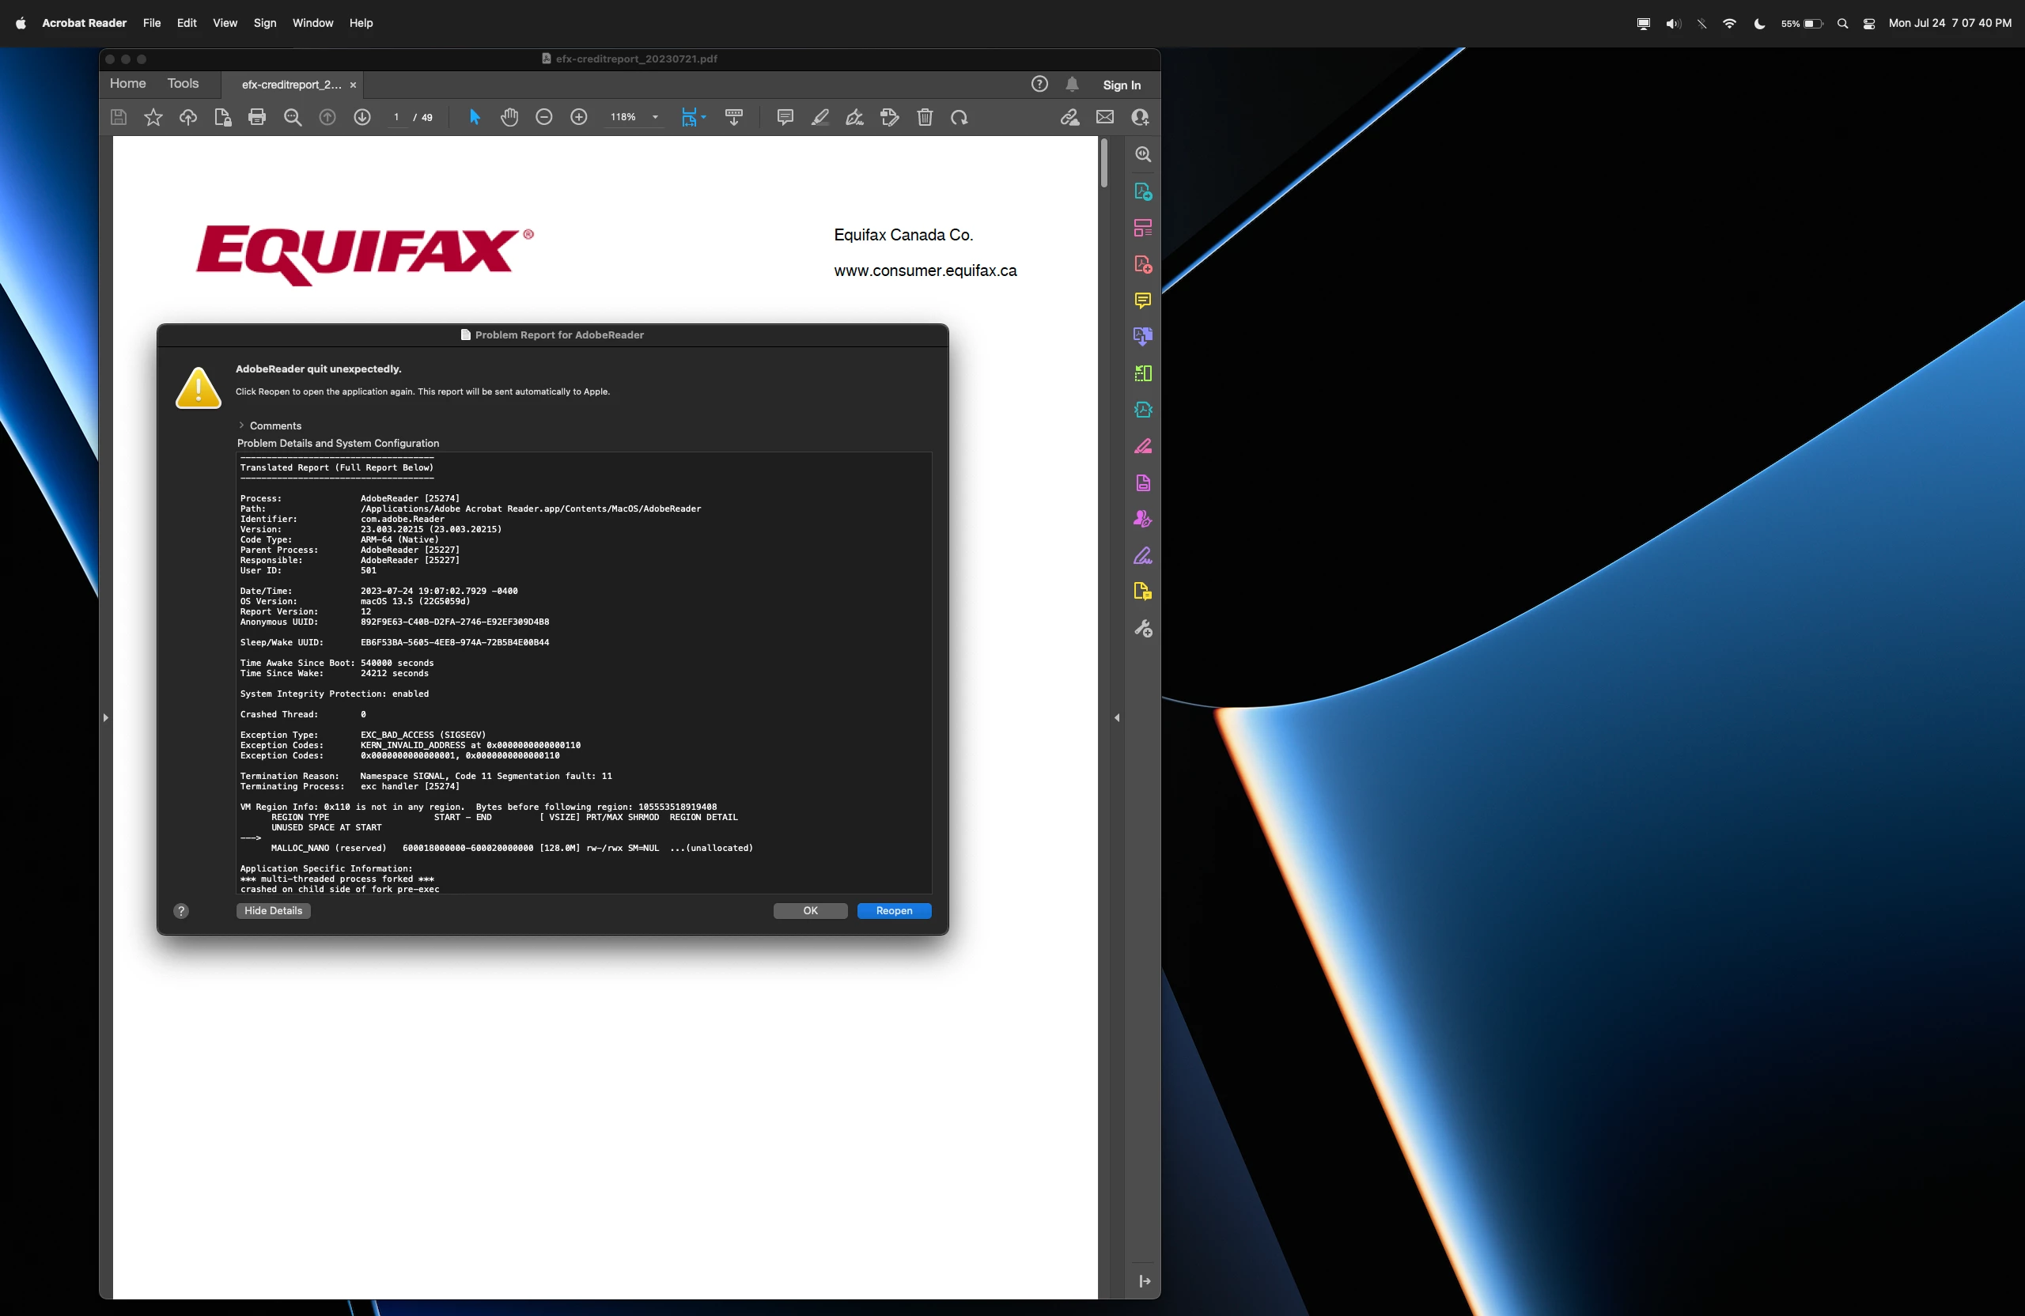Switch to the Tools tab

183,83
